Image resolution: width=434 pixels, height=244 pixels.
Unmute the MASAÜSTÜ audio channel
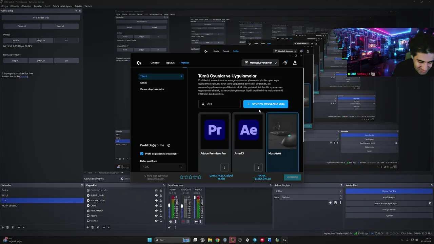click(183, 222)
